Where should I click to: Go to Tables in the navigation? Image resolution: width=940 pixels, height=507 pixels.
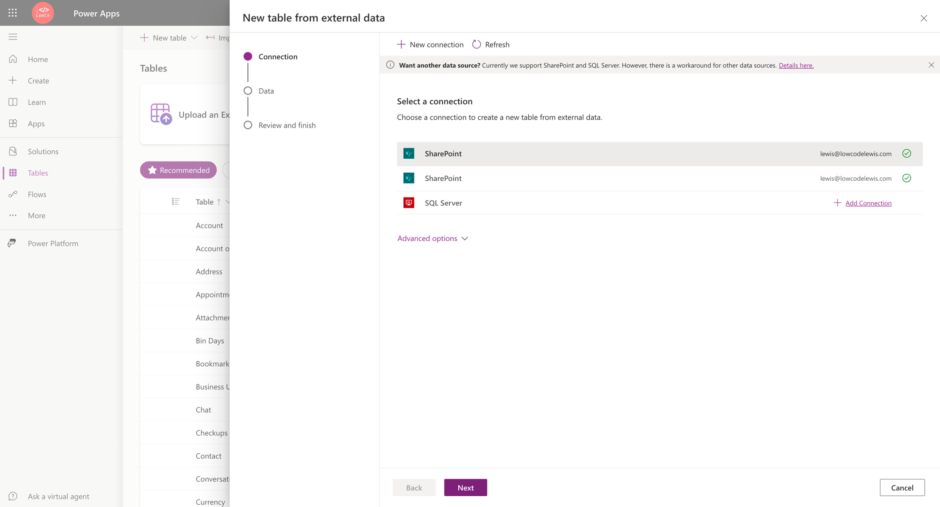pyautogui.click(x=38, y=173)
